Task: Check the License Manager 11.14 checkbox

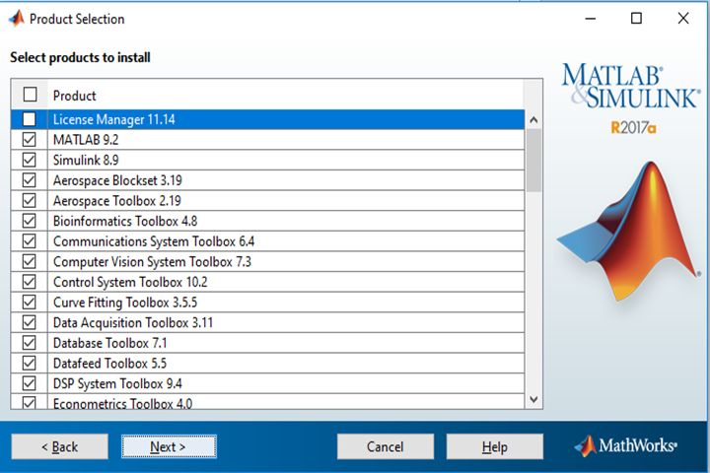Action: pos(29,119)
